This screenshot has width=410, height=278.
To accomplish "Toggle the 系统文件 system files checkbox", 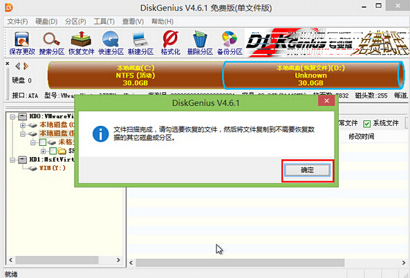I will pyautogui.click(x=367, y=124).
